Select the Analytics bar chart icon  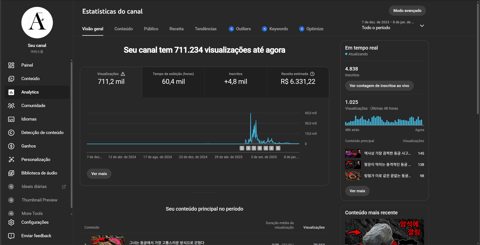[x=11, y=92]
